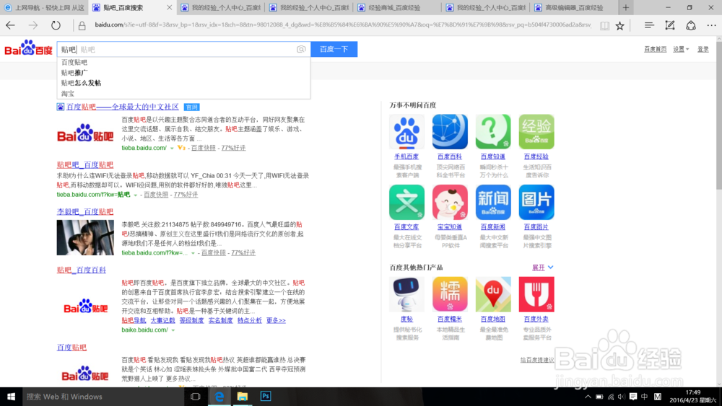Viewport: 722px width, 406px height.
Task: Open the Windows Start button
Action: [11, 397]
